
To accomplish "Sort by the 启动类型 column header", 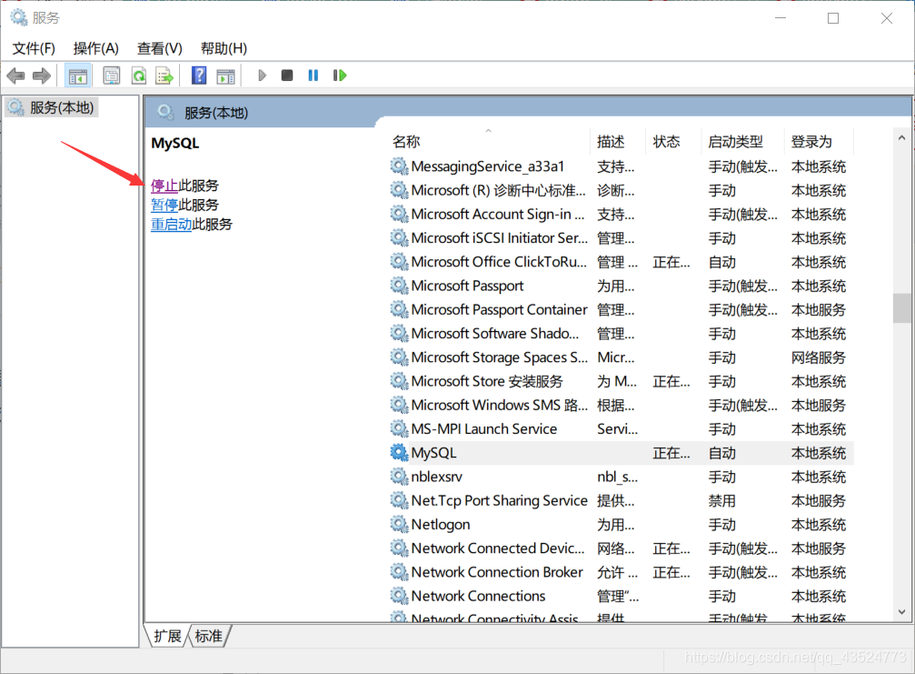I will [x=741, y=141].
